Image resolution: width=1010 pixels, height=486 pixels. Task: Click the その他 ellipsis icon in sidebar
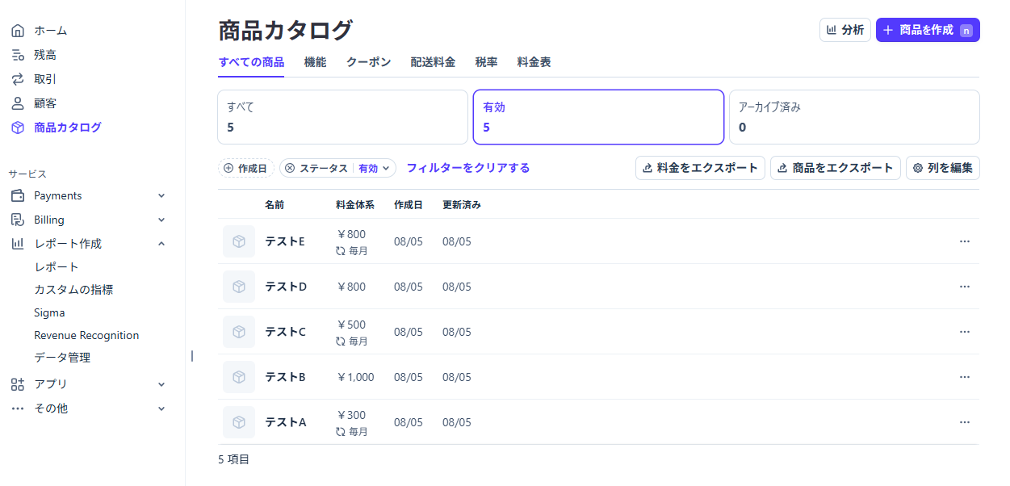pos(17,408)
